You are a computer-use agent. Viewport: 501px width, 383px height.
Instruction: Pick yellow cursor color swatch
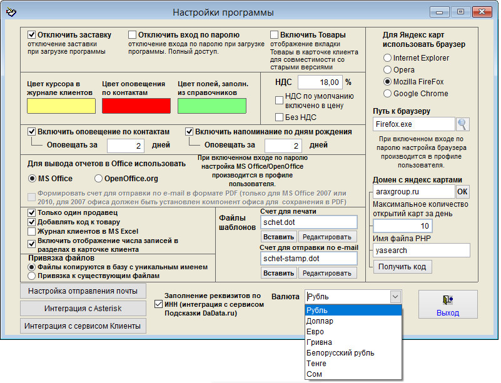[x=61, y=106]
